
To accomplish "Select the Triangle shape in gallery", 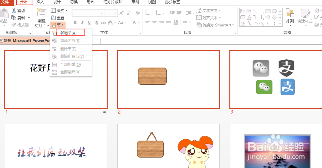I will click(x=249, y=17).
